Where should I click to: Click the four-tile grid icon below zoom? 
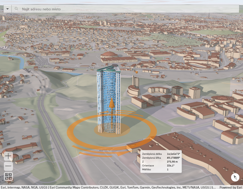point(8,176)
